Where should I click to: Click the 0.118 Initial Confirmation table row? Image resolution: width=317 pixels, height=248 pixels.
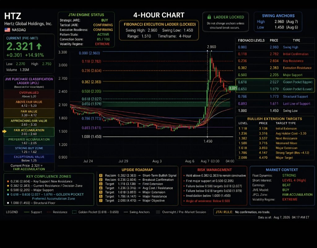point(275,54)
